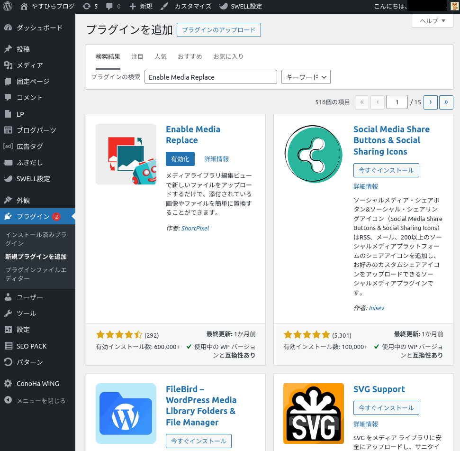460x451 pixels.
Task: Go to the next page of results
Action: pos(430,102)
